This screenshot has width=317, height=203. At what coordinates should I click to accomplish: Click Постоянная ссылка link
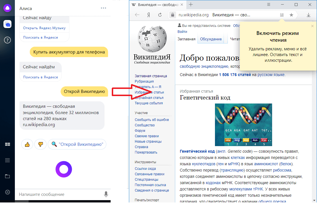tap(150, 185)
